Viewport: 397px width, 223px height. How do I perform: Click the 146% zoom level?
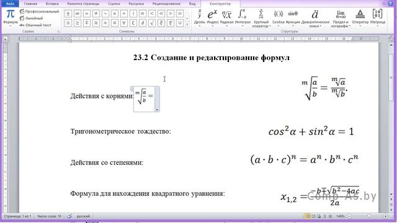(341, 216)
